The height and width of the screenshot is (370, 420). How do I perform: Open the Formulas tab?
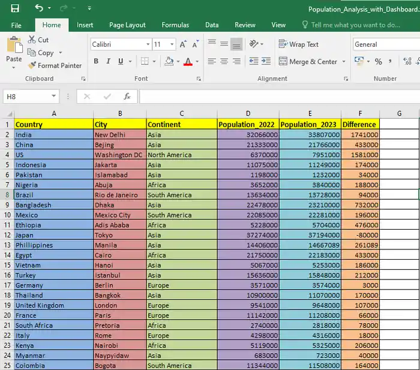click(x=175, y=25)
